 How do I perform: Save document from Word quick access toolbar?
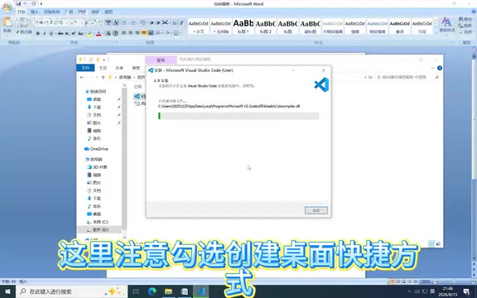click(x=19, y=3)
